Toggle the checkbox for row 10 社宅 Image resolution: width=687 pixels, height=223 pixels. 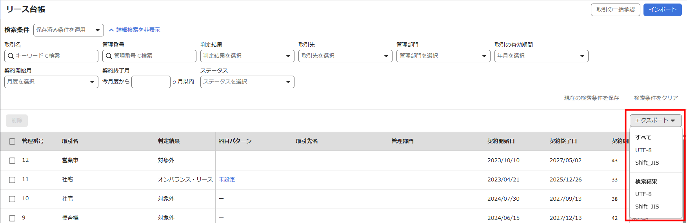tap(12, 199)
